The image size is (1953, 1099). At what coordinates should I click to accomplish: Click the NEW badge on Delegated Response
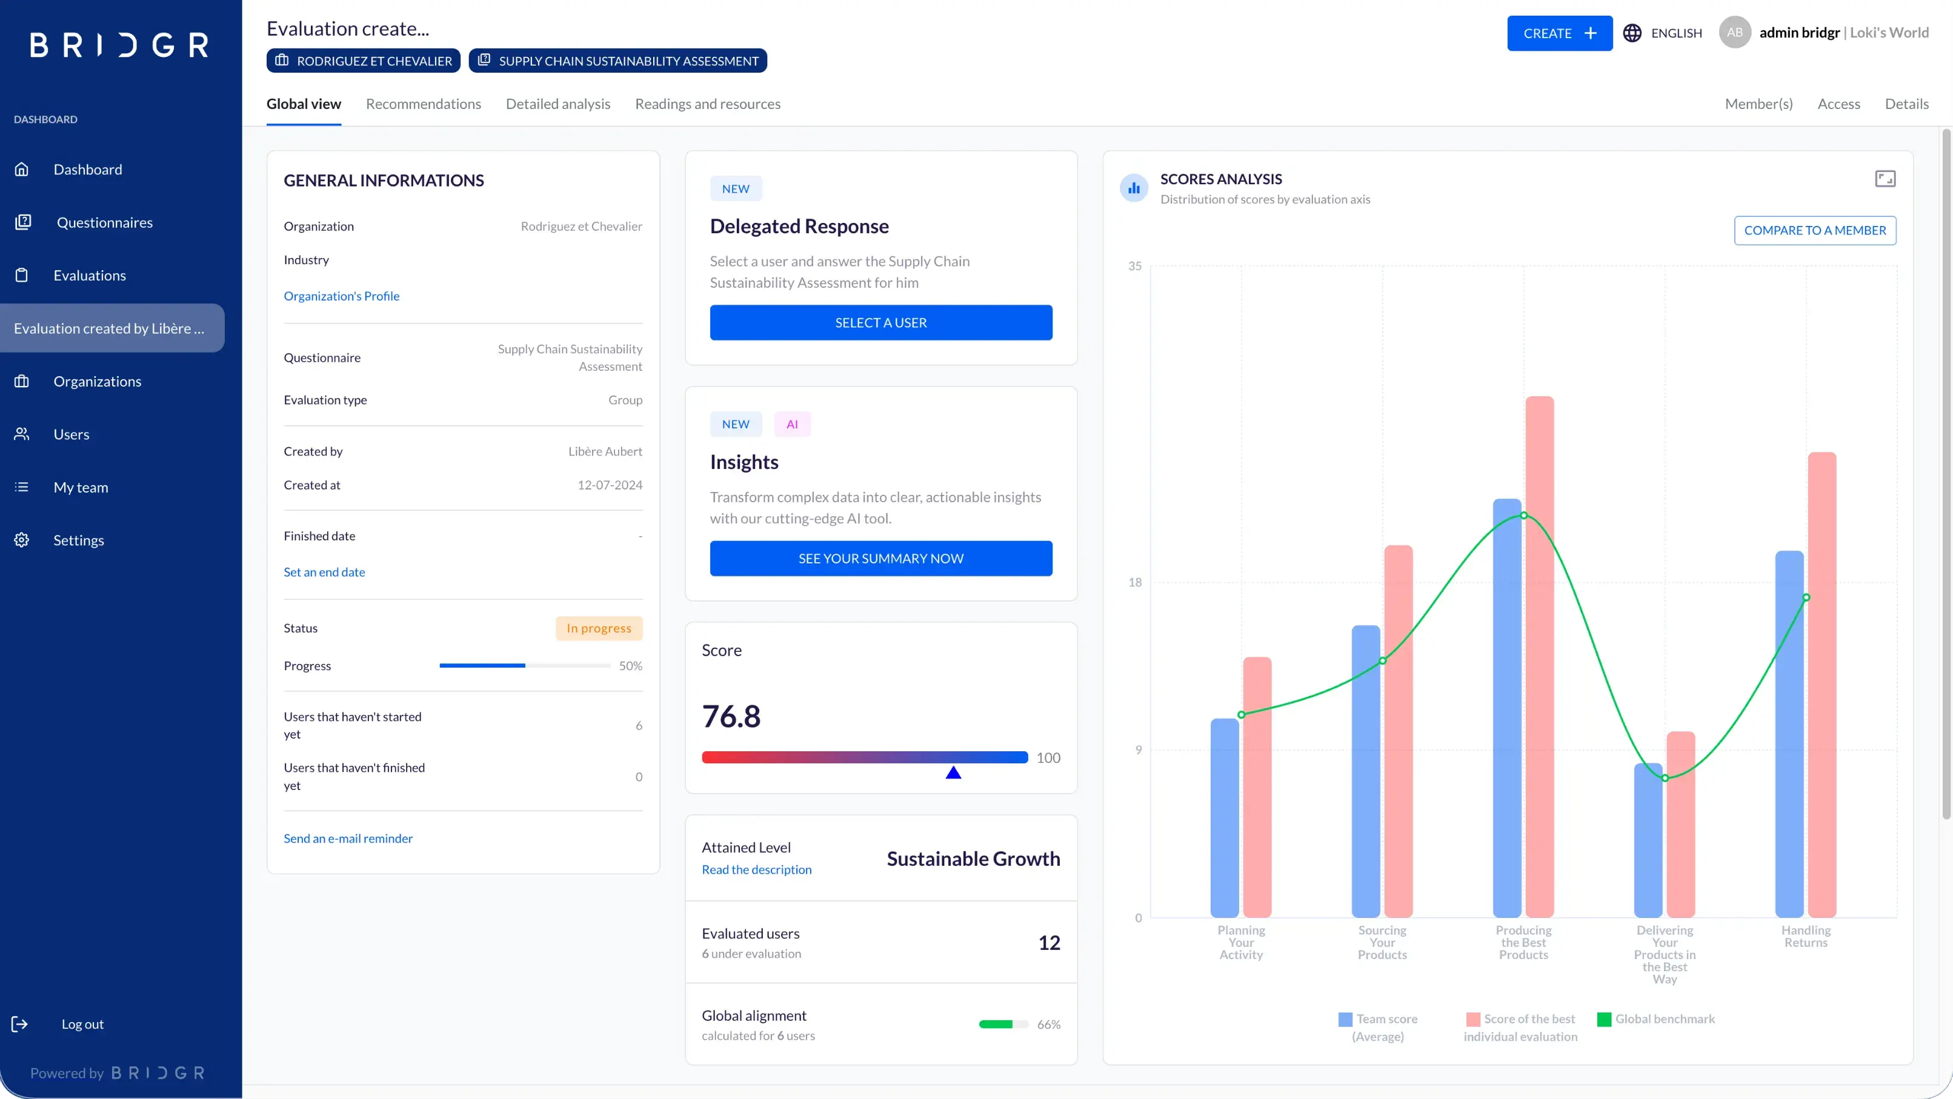(736, 188)
